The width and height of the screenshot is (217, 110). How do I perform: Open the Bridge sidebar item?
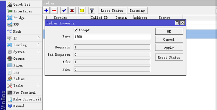24,18
